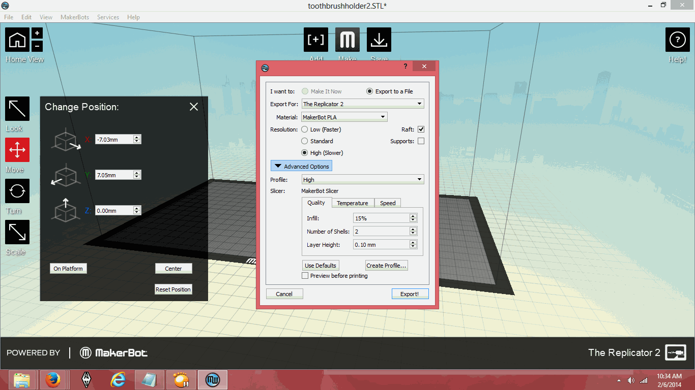The height and width of the screenshot is (390, 695).
Task: Click the notepad taskbar icon
Action: click(150, 380)
